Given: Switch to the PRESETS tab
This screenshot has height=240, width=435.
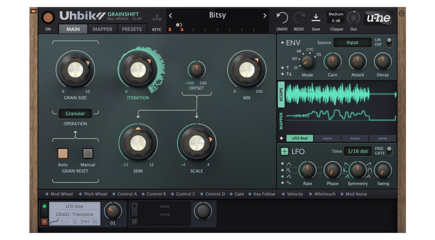Looking at the screenshot, I should (x=132, y=29).
